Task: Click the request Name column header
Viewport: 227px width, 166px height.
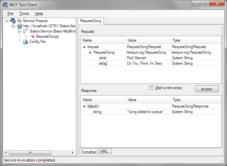Action: [x=103, y=40]
